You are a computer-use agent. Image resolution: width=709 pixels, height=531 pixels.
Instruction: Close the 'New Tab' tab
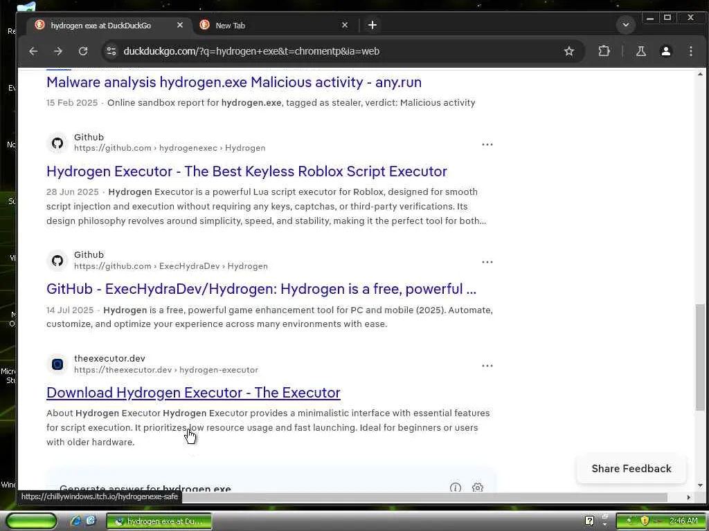point(345,26)
